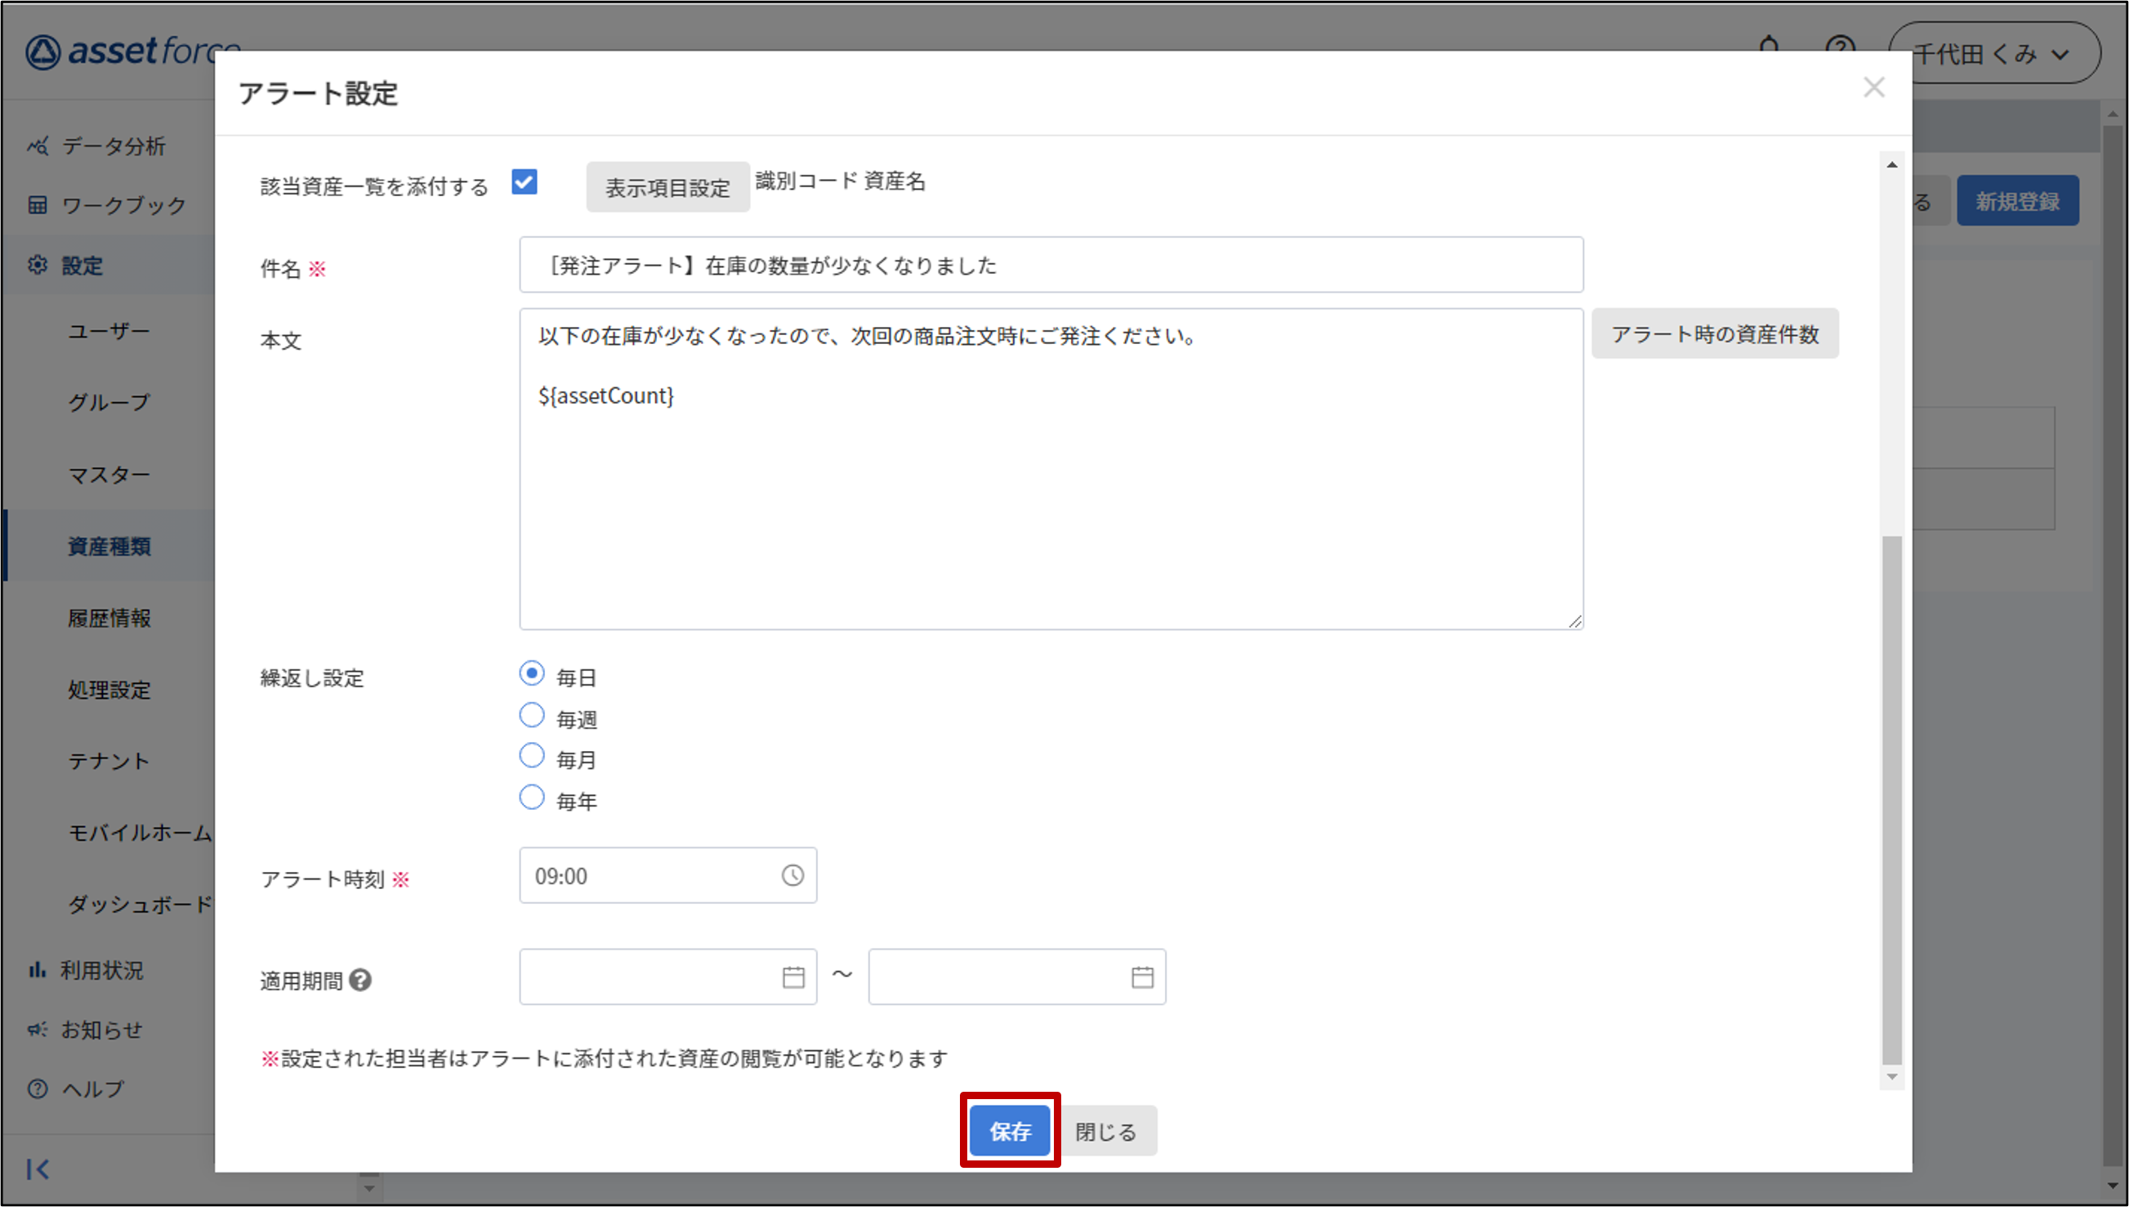
Task: Open 利用状況 in the sidebar menu
Action: pos(101,970)
